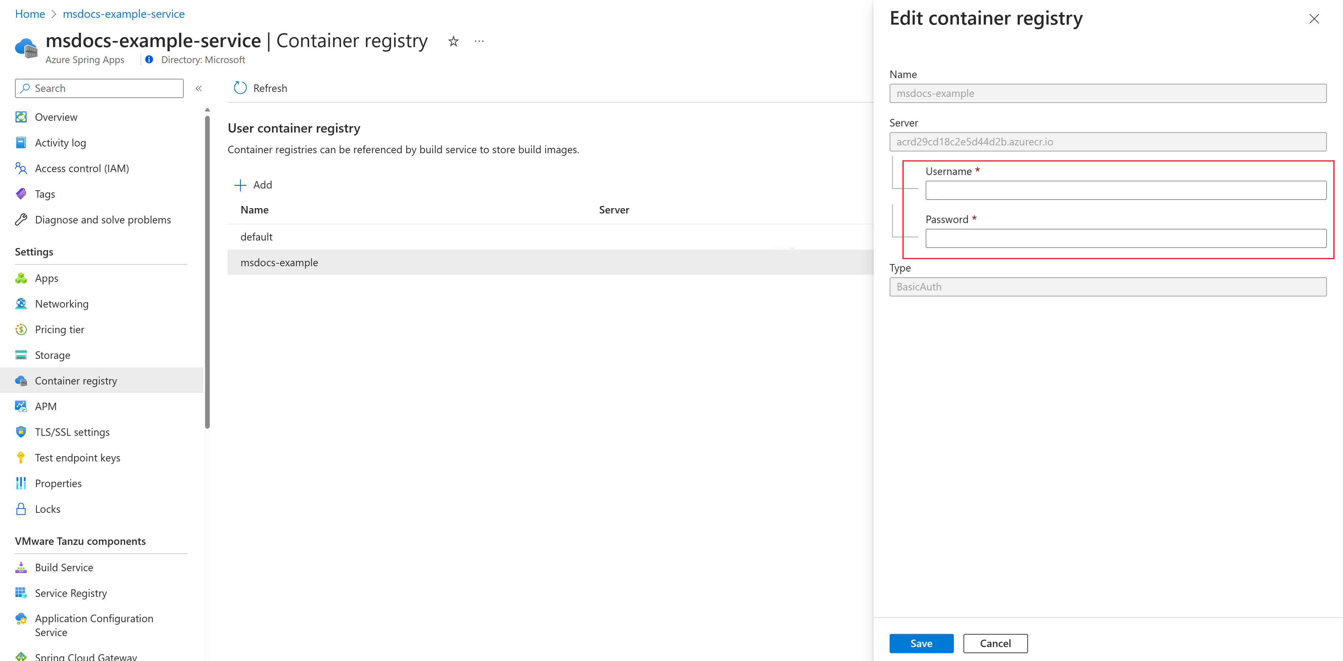Click the sidebar Search field
The width and height of the screenshot is (1343, 661).
(x=99, y=88)
